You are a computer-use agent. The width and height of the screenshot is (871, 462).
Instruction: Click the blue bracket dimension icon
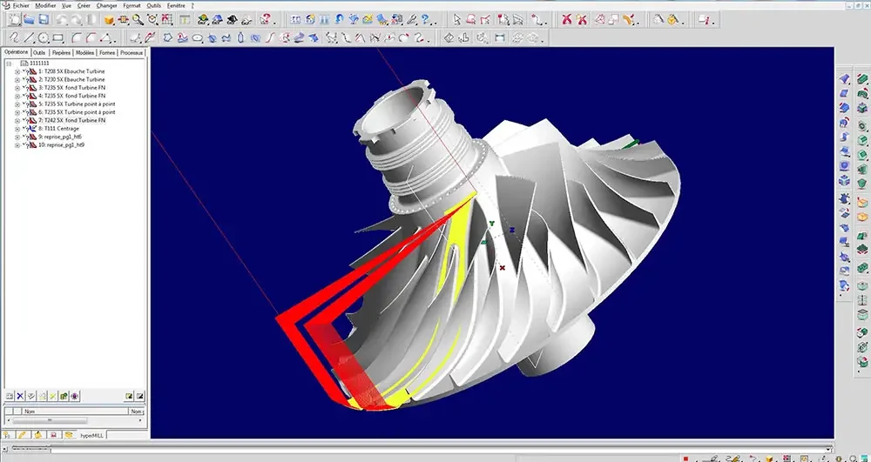pos(500,37)
